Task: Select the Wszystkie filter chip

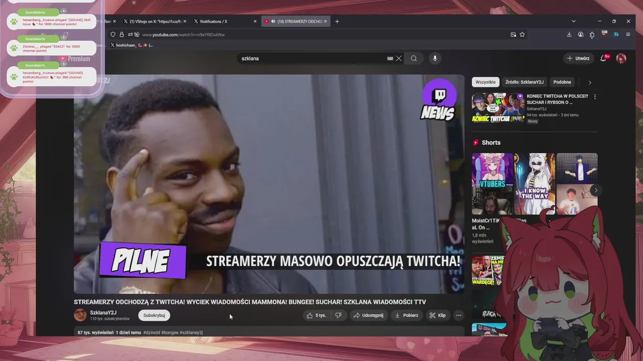Action: point(485,82)
